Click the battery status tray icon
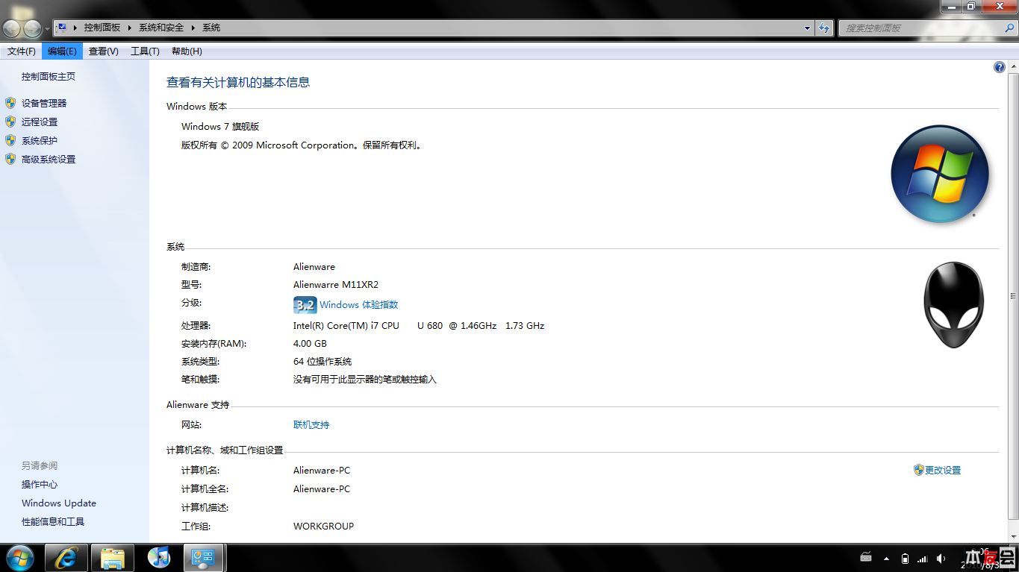This screenshot has height=572, width=1019. pos(905,559)
